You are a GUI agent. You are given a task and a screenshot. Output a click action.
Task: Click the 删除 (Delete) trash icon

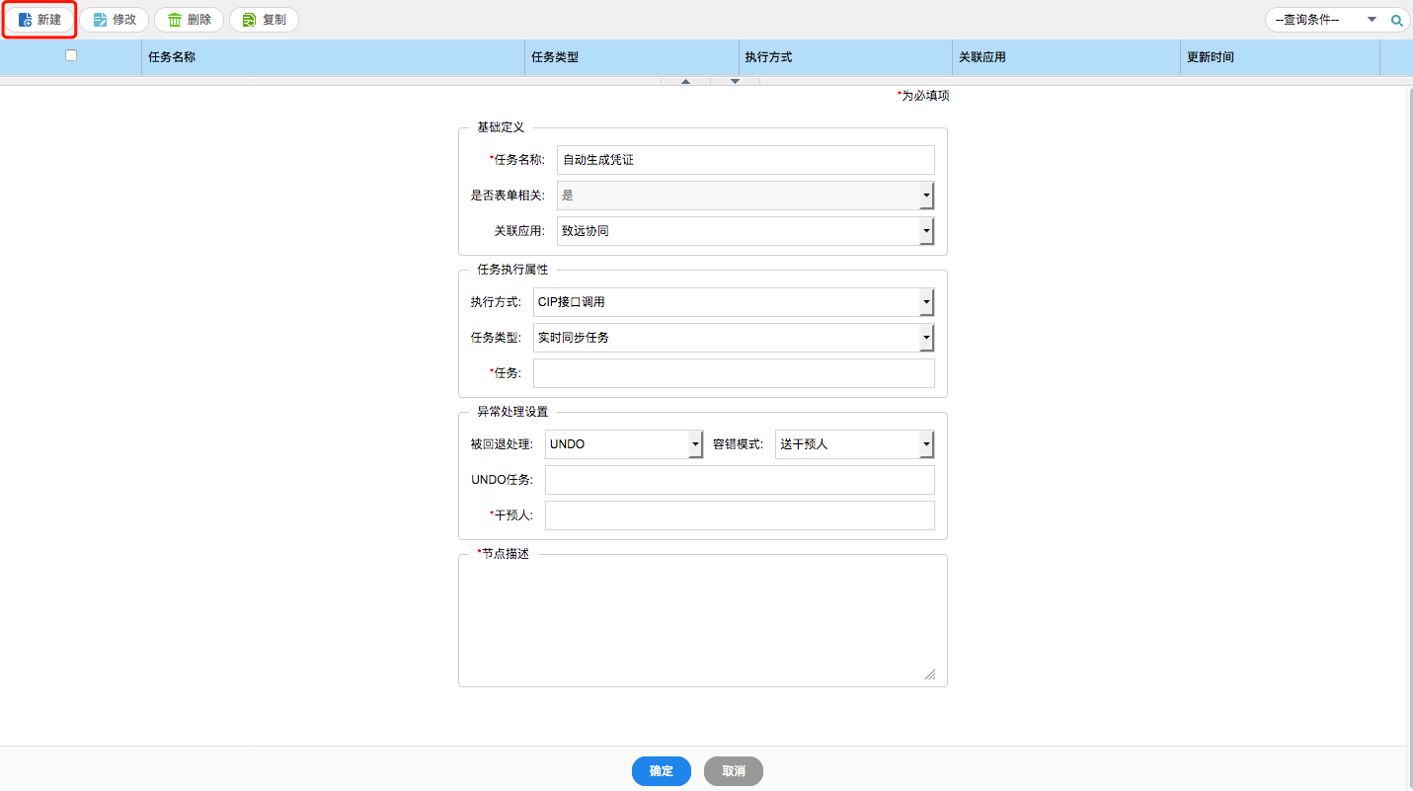coord(175,20)
